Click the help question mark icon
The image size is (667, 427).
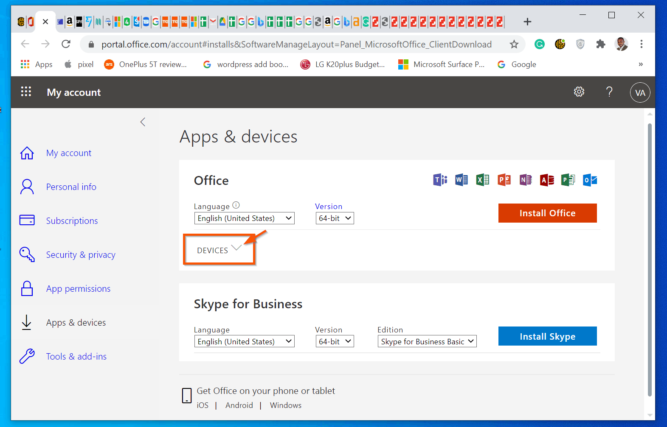coord(609,92)
